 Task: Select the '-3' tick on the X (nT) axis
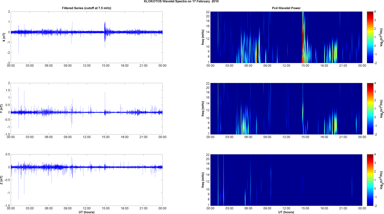pos(9,63)
